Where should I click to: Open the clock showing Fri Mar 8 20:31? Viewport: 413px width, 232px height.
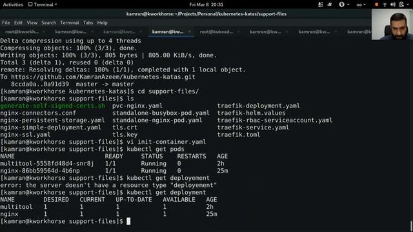click(x=206, y=5)
